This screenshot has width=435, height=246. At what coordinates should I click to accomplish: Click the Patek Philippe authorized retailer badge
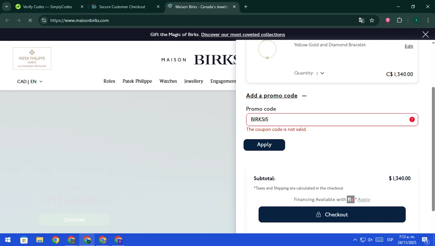pos(32,58)
